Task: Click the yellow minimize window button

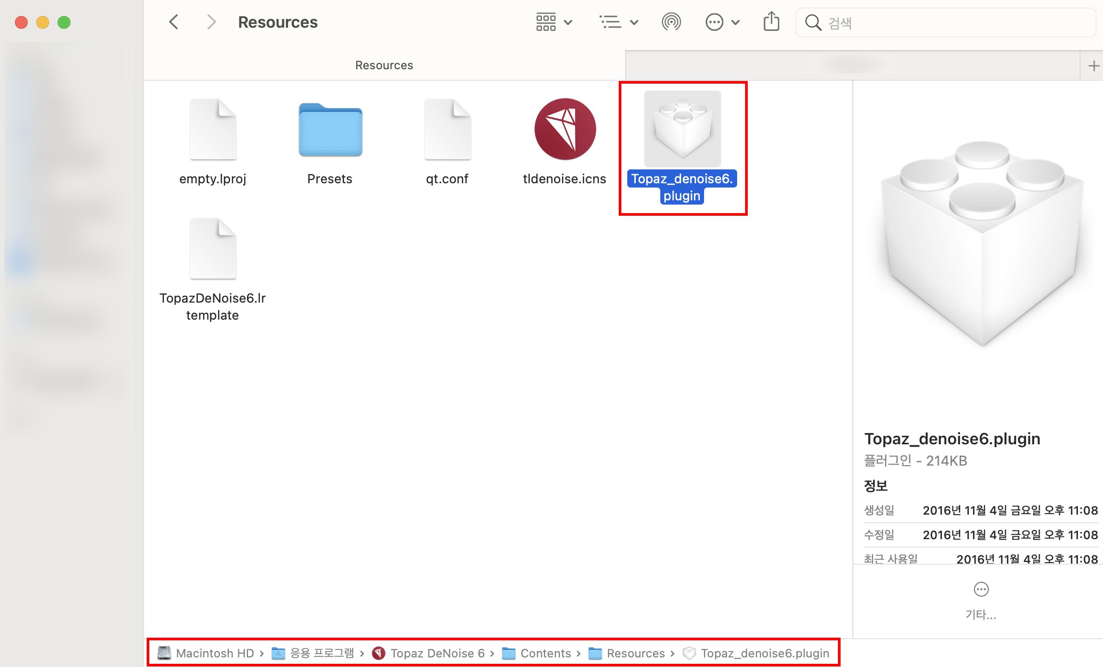Action: tap(43, 22)
